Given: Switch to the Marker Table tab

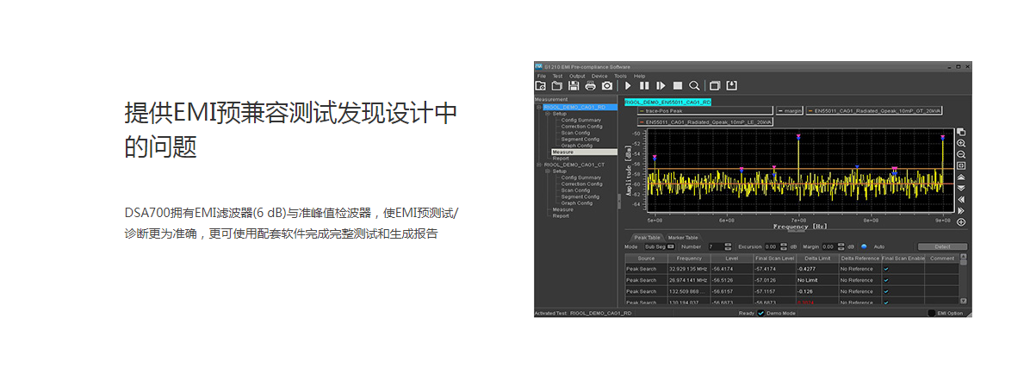Looking at the screenshot, I should point(685,237).
